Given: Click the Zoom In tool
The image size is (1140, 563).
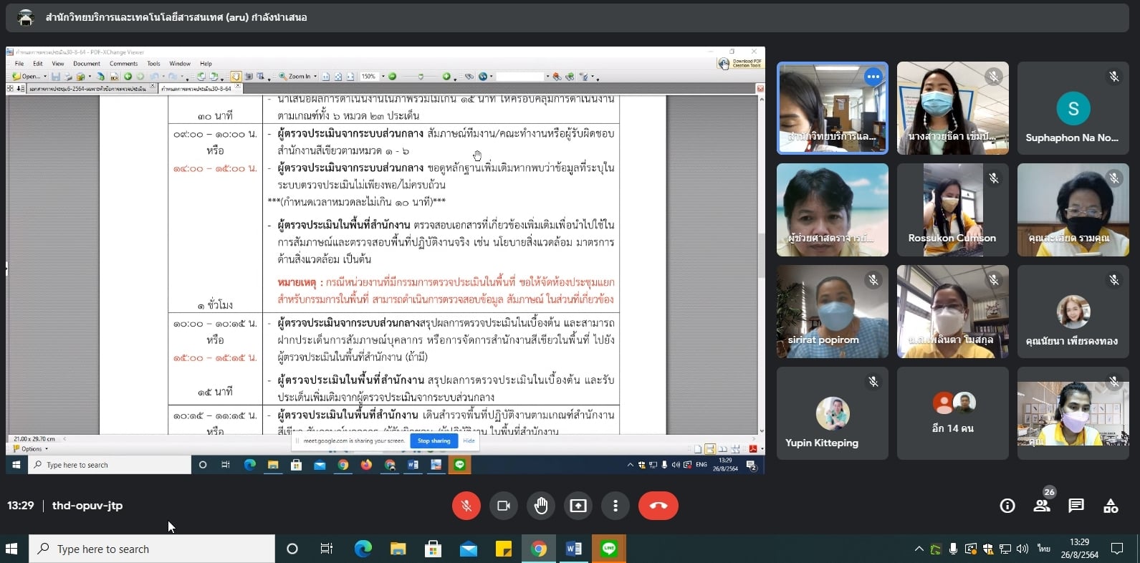Looking at the screenshot, I should tap(295, 76).
